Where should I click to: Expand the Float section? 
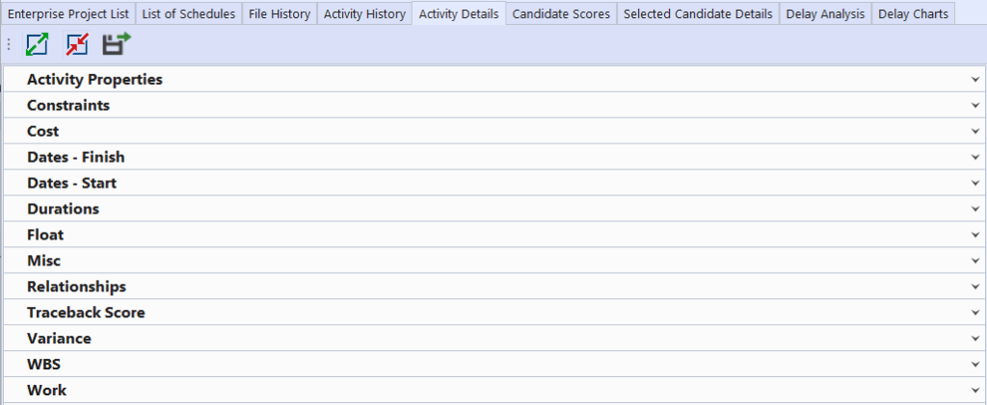pyautogui.click(x=45, y=236)
